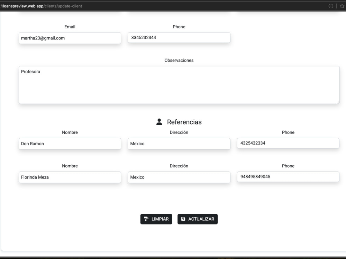Click the paint roller icon in Limpiar button
Viewport: 346px width, 259px height.
(x=146, y=219)
